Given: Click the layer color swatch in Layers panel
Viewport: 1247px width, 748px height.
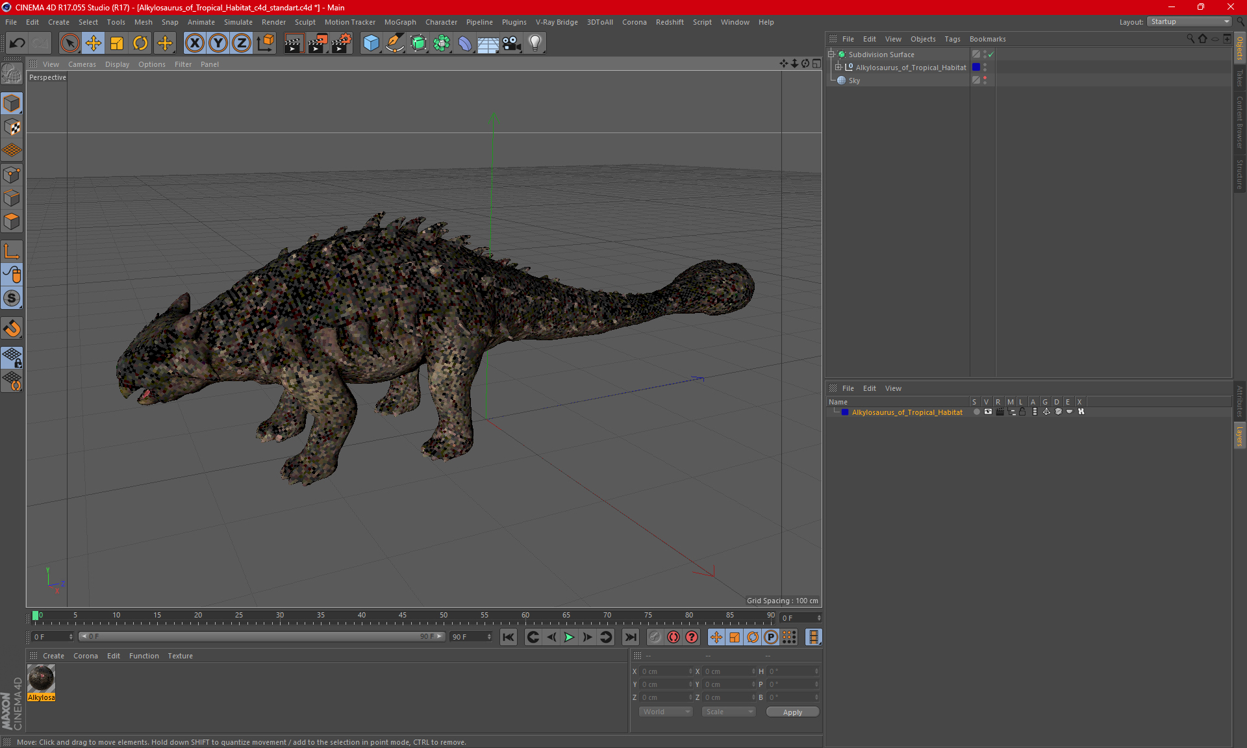Looking at the screenshot, I should (x=845, y=412).
